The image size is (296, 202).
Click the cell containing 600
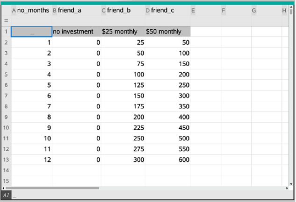[167, 160]
